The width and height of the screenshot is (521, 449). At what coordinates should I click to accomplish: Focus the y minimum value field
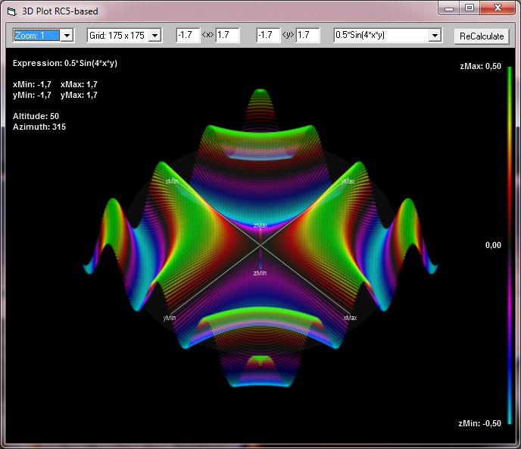click(267, 36)
